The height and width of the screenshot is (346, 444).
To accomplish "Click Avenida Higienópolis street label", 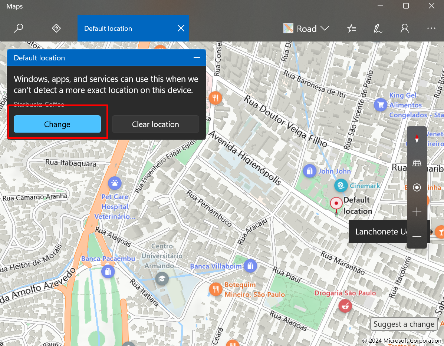I will point(245,158).
